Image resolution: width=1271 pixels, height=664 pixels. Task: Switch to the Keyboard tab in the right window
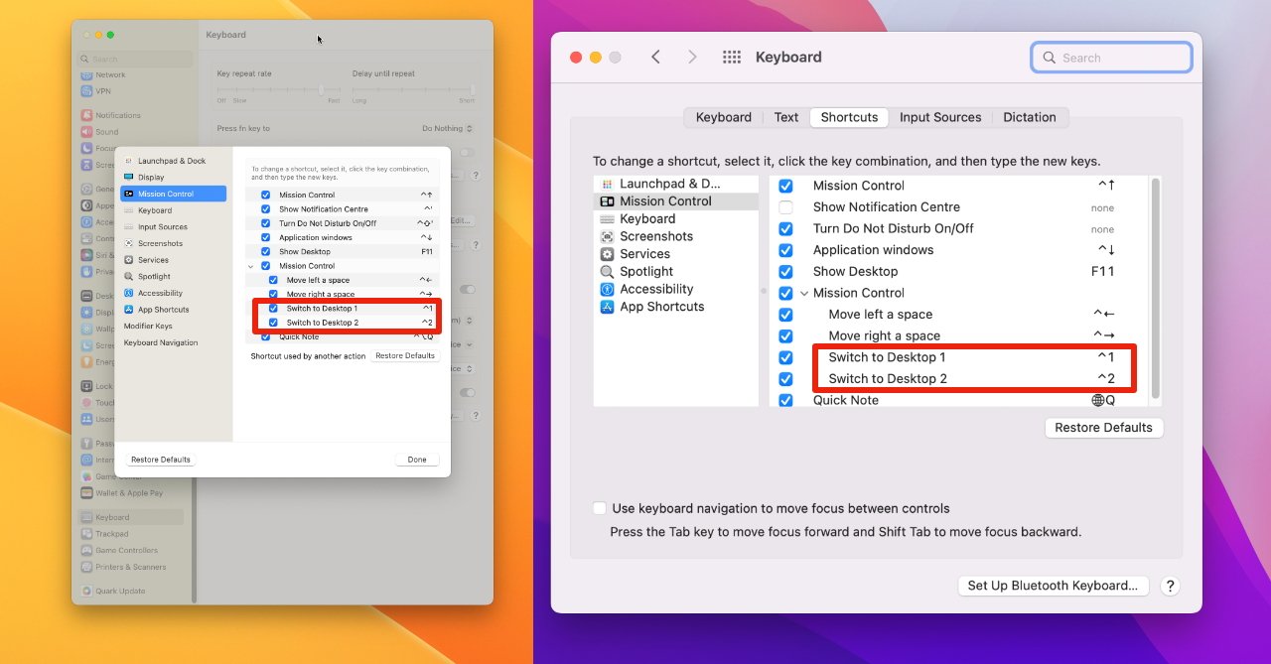tap(723, 117)
